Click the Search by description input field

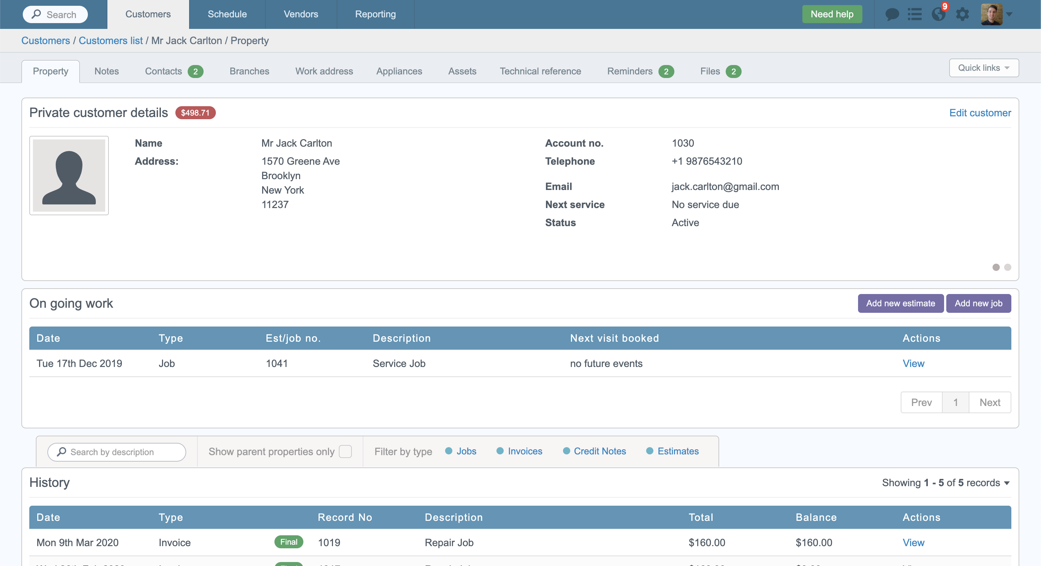click(121, 452)
